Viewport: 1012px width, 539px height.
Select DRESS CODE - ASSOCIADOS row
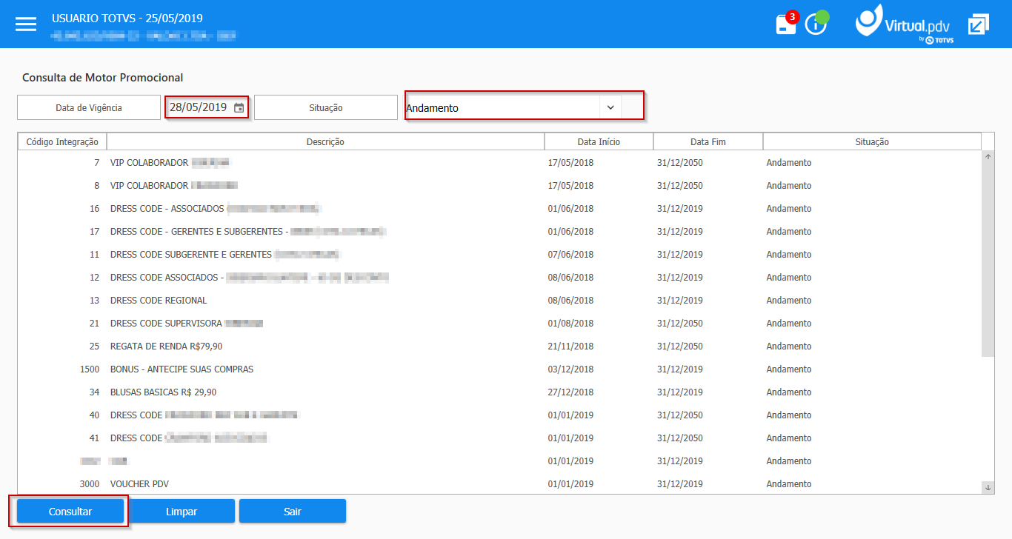point(500,209)
